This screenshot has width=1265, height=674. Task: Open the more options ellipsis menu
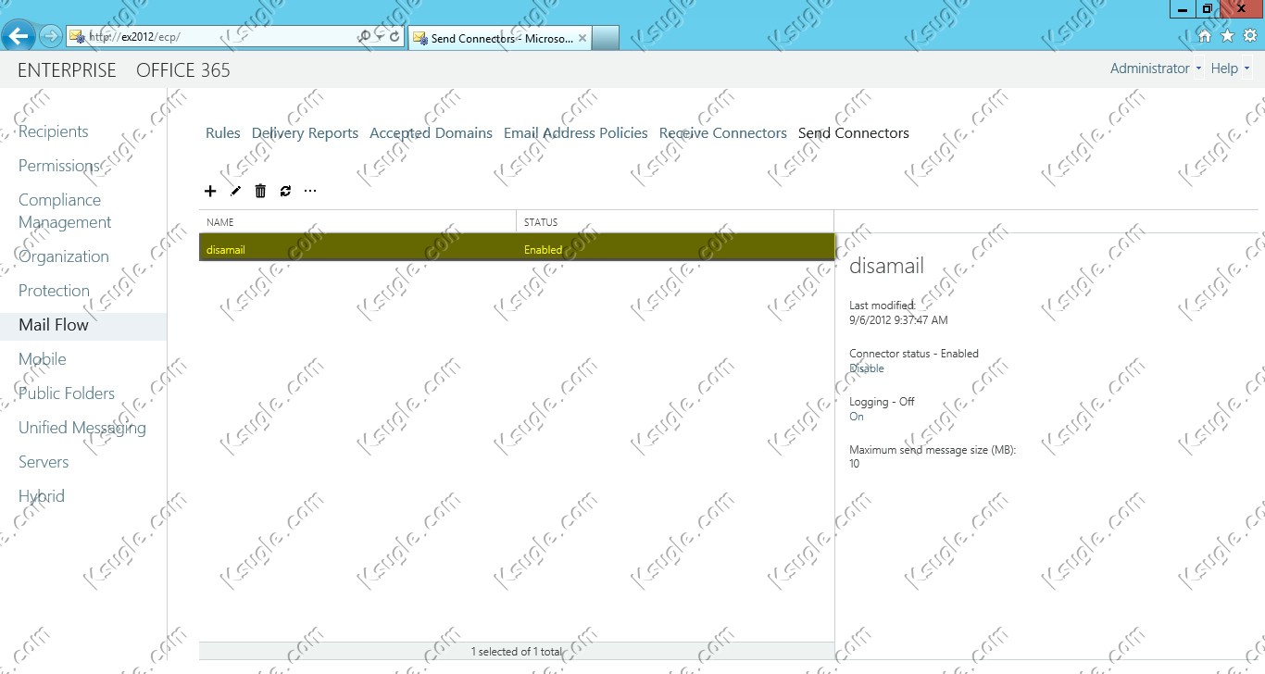coord(310,191)
